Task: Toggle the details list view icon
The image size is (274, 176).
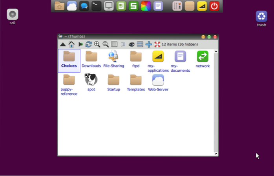Action: [x=140, y=45]
